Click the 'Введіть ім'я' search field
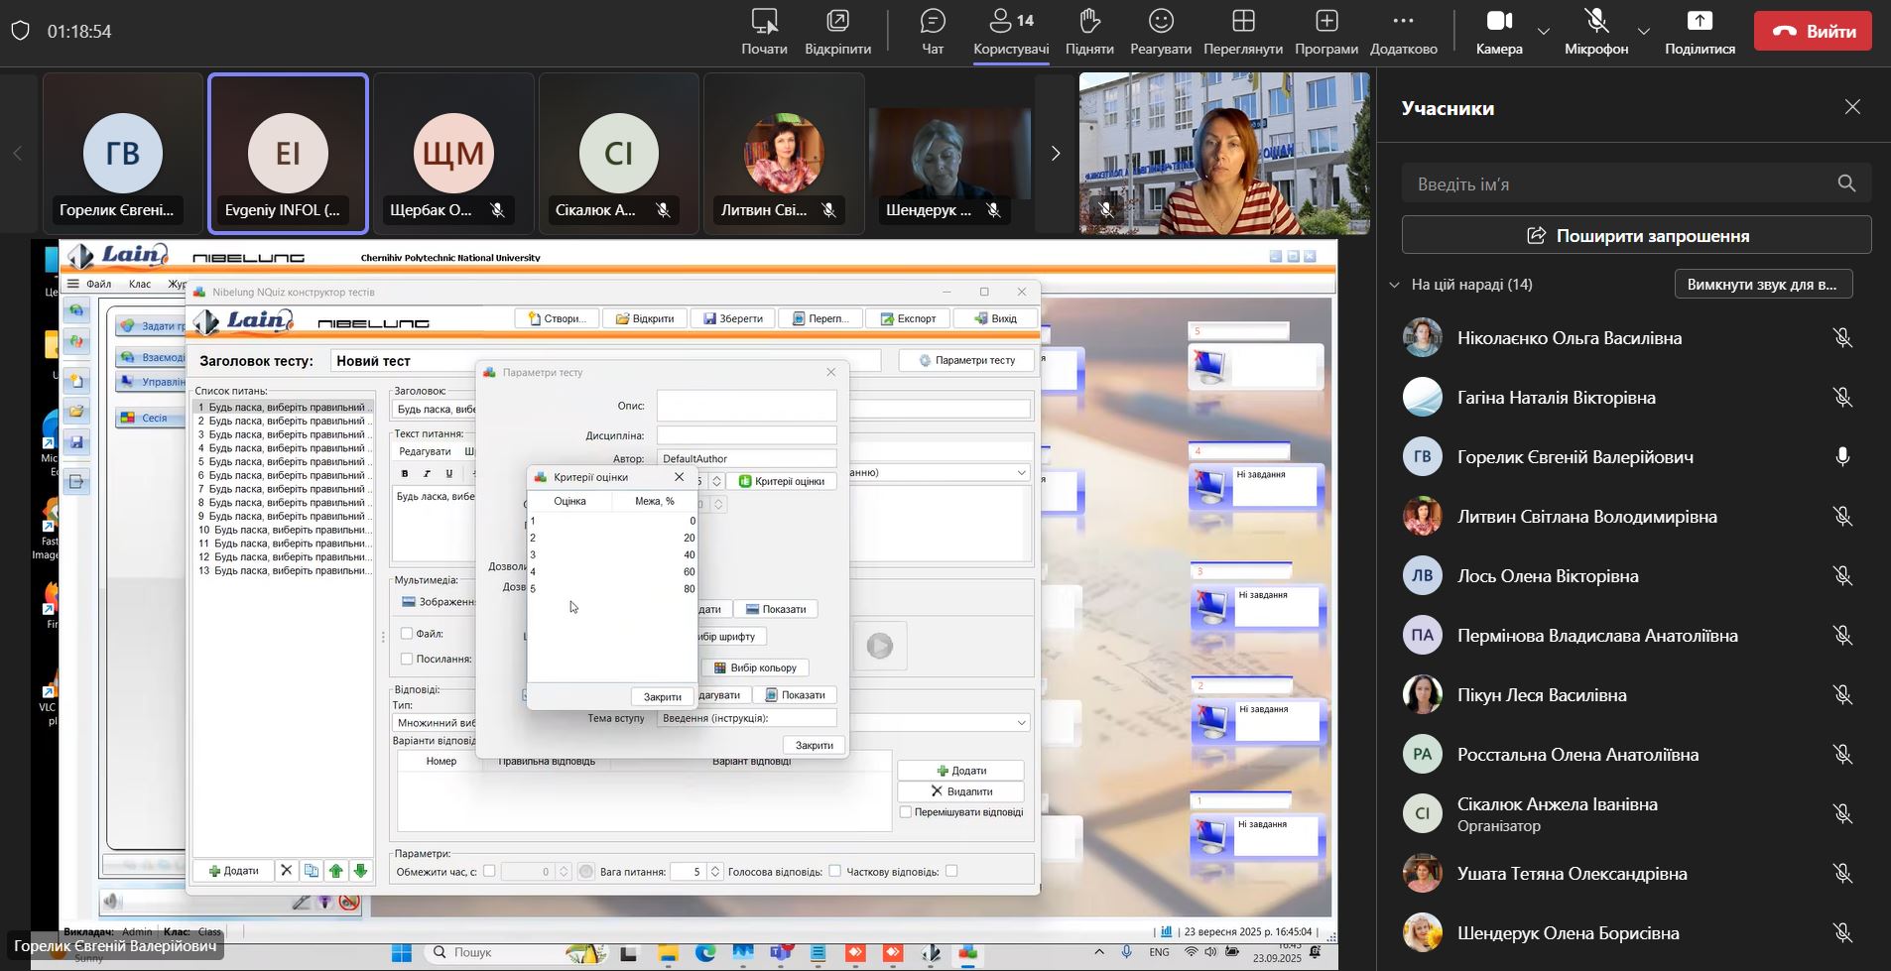Image resolution: width=1891 pixels, height=971 pixels. point(1622,183)
